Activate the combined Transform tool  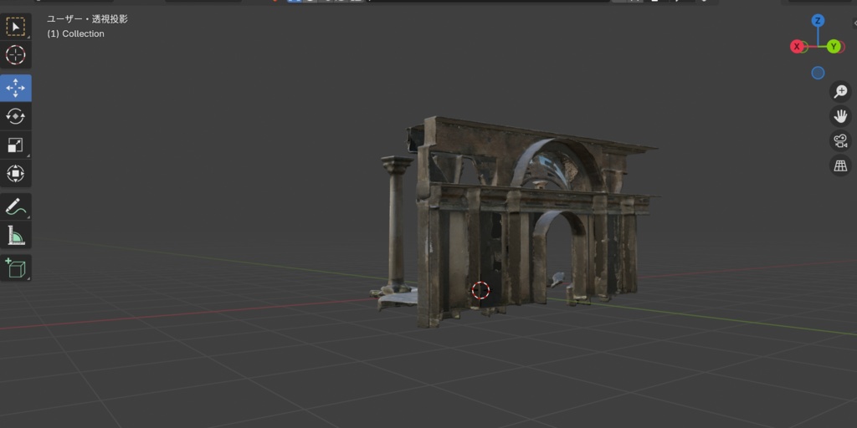point(15,174)
